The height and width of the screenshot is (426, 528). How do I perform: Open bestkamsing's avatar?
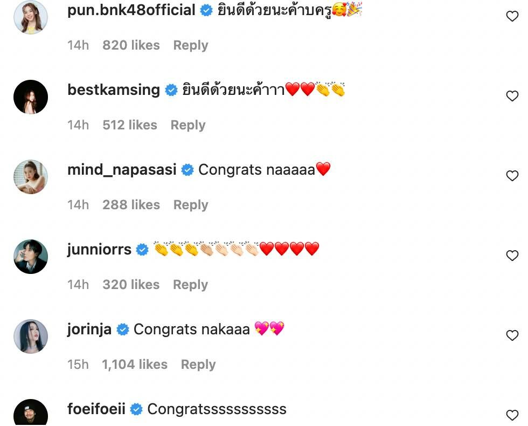[31, 97]
